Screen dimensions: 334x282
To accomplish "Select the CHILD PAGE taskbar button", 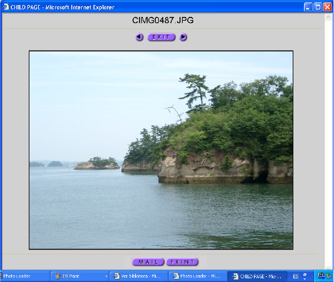I will 257,276.
